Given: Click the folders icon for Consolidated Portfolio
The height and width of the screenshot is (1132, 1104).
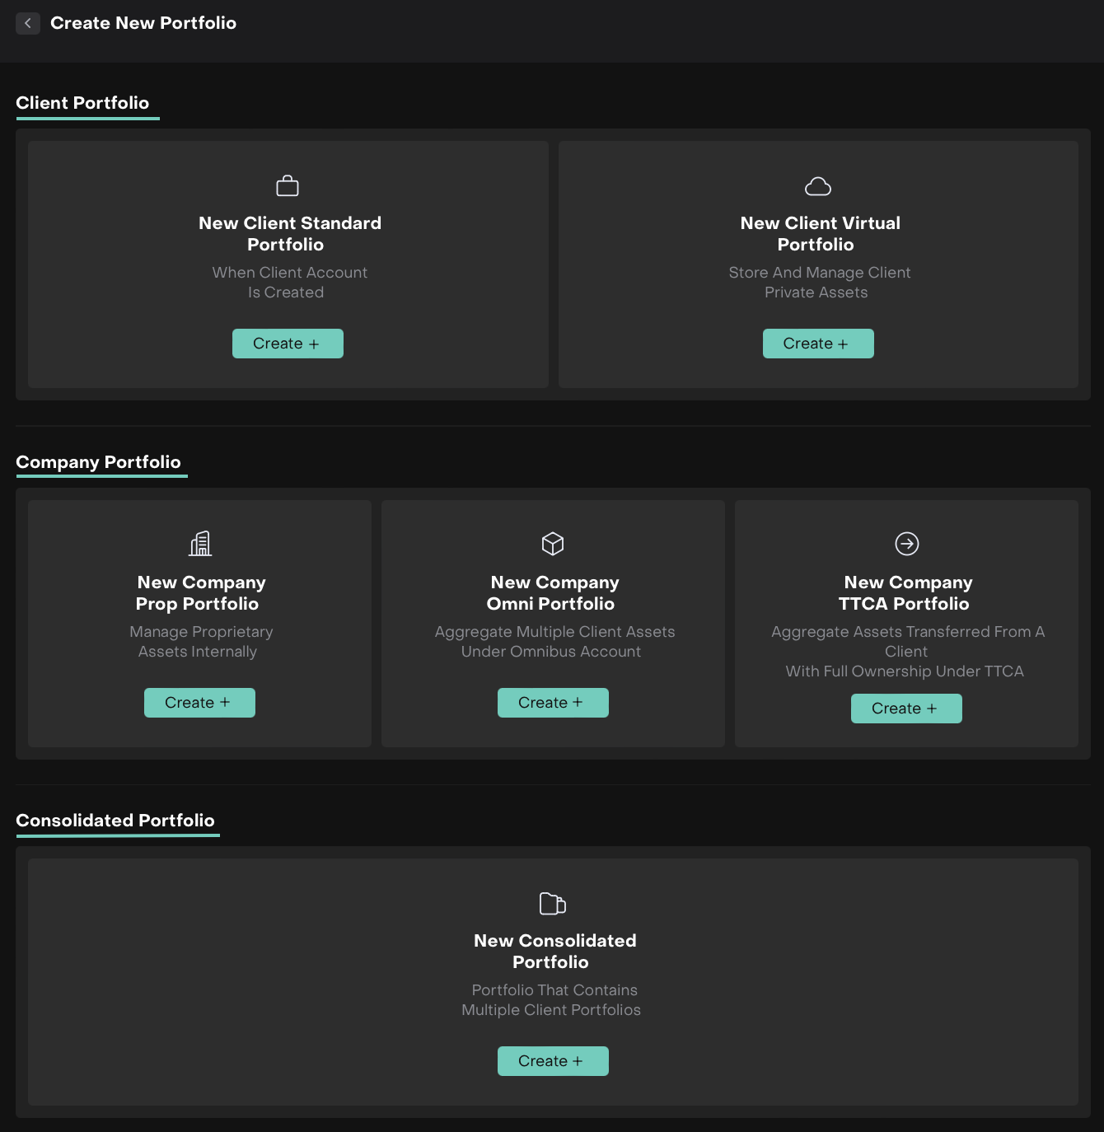Looking at the screenshot, I should (553, 904).
